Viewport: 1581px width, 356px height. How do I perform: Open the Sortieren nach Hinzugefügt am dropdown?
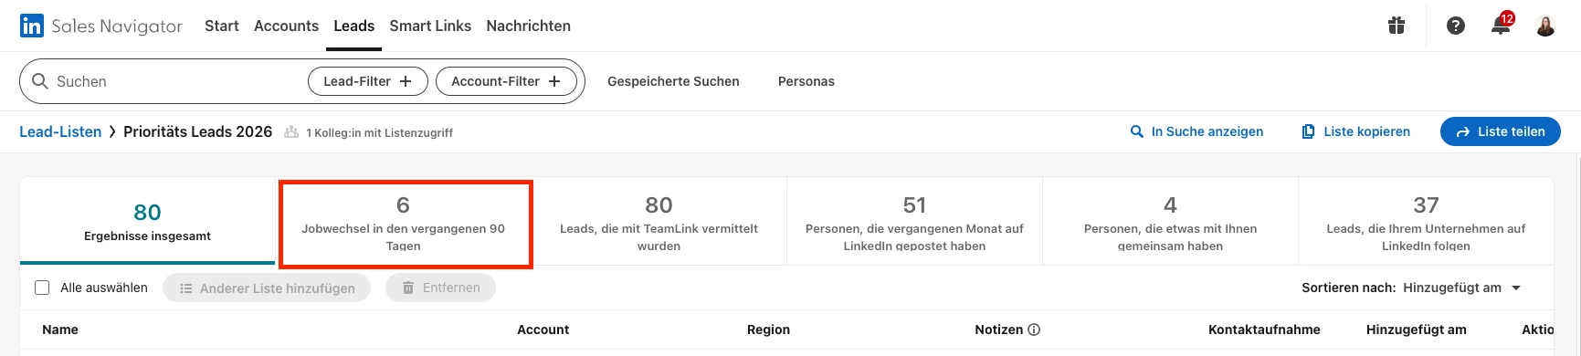click(1462, 288)
